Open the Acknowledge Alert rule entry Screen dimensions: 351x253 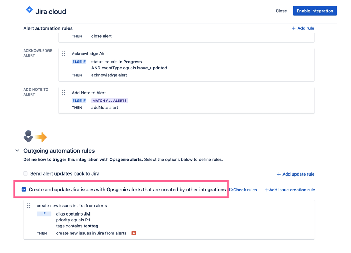click(90, 53)
